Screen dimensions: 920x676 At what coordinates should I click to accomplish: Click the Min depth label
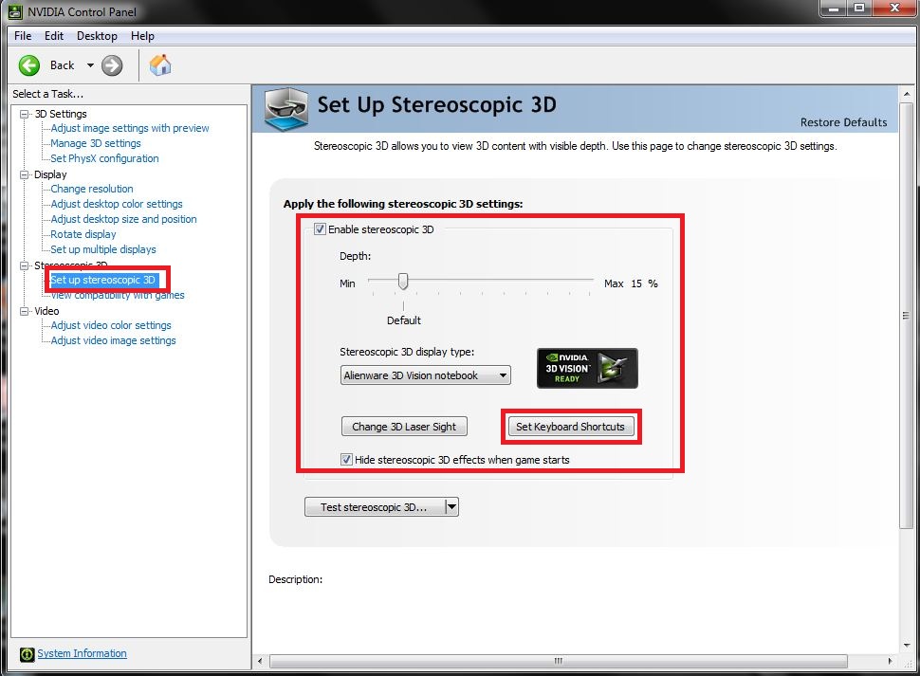point(347,283)
